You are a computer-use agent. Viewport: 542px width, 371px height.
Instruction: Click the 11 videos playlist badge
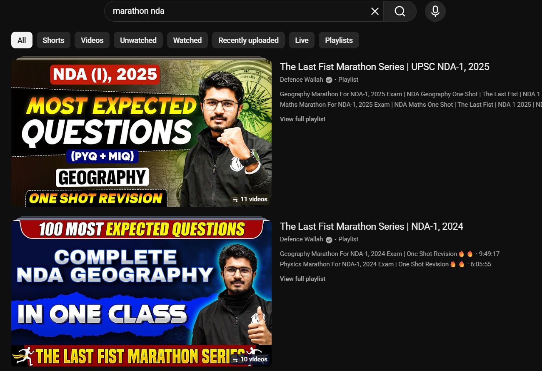tap(250, 199)
